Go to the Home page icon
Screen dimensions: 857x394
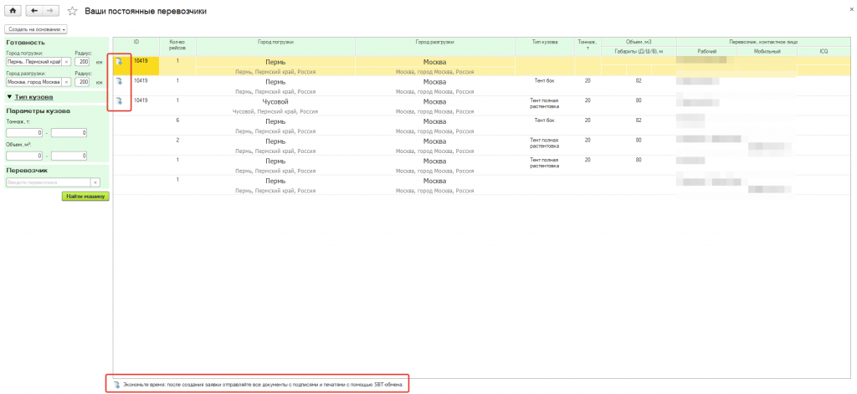tap(12, 11)
